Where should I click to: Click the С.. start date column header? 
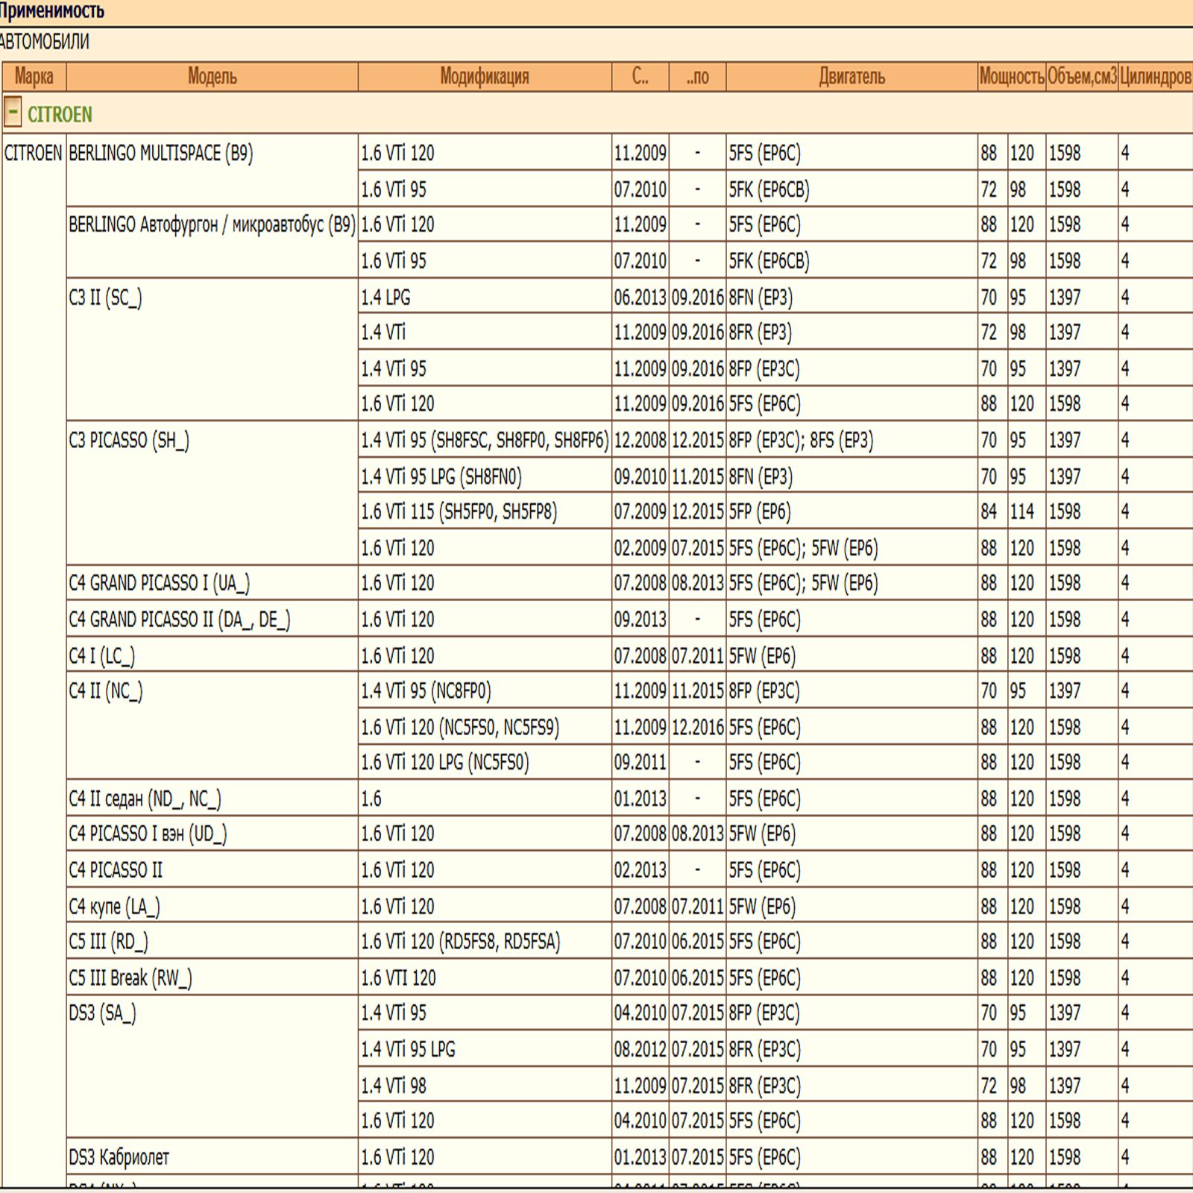[x=640, y=77]
